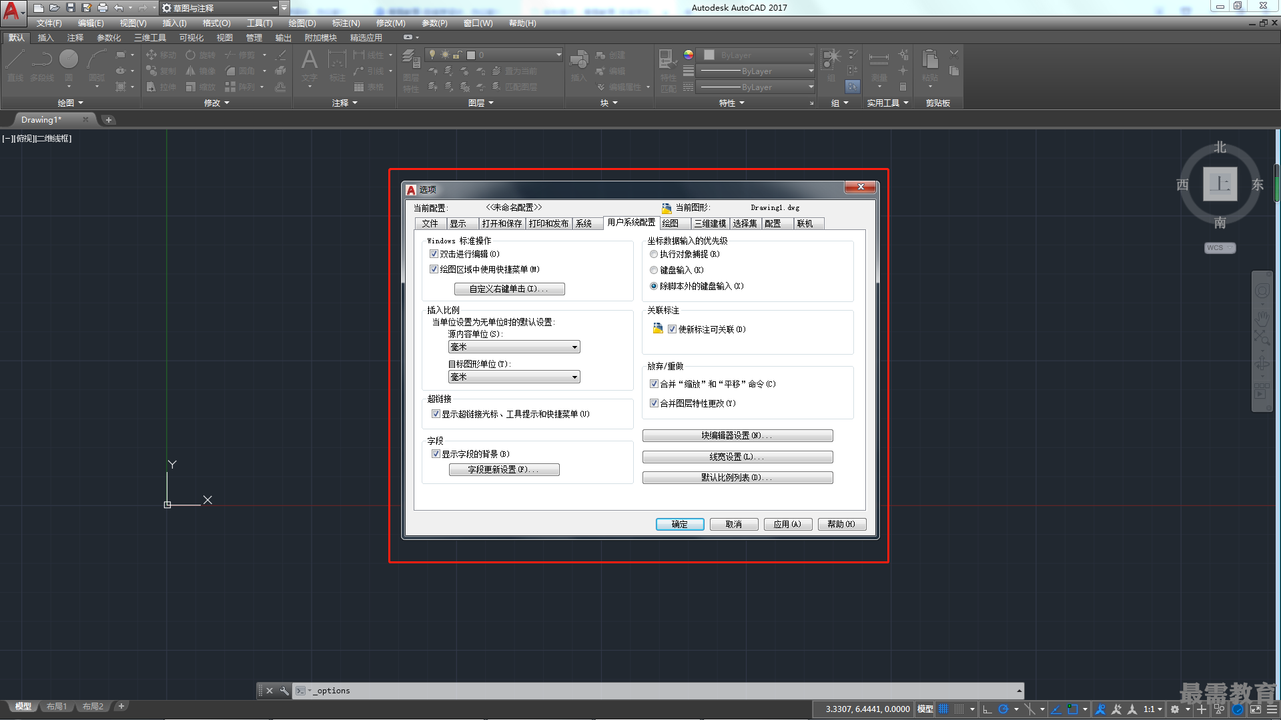Screen dimensions: 1281x720
Task: Open the ByLayer lineweight dropdown
Action: coord(756,71)
